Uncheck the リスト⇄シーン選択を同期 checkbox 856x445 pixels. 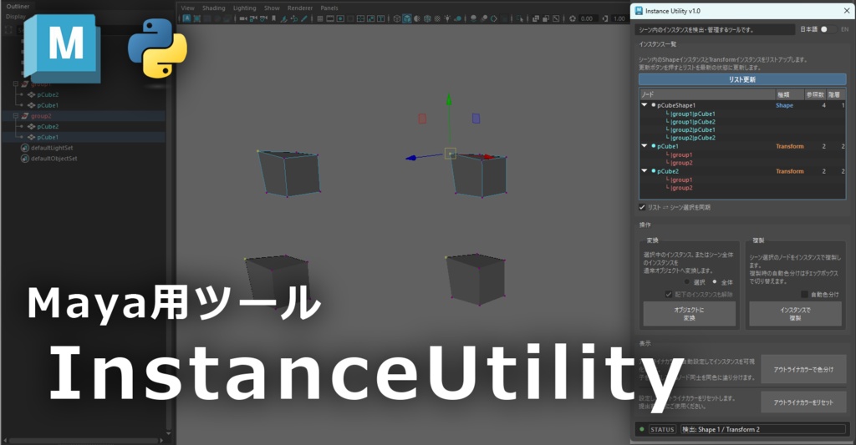coord(642,207)
